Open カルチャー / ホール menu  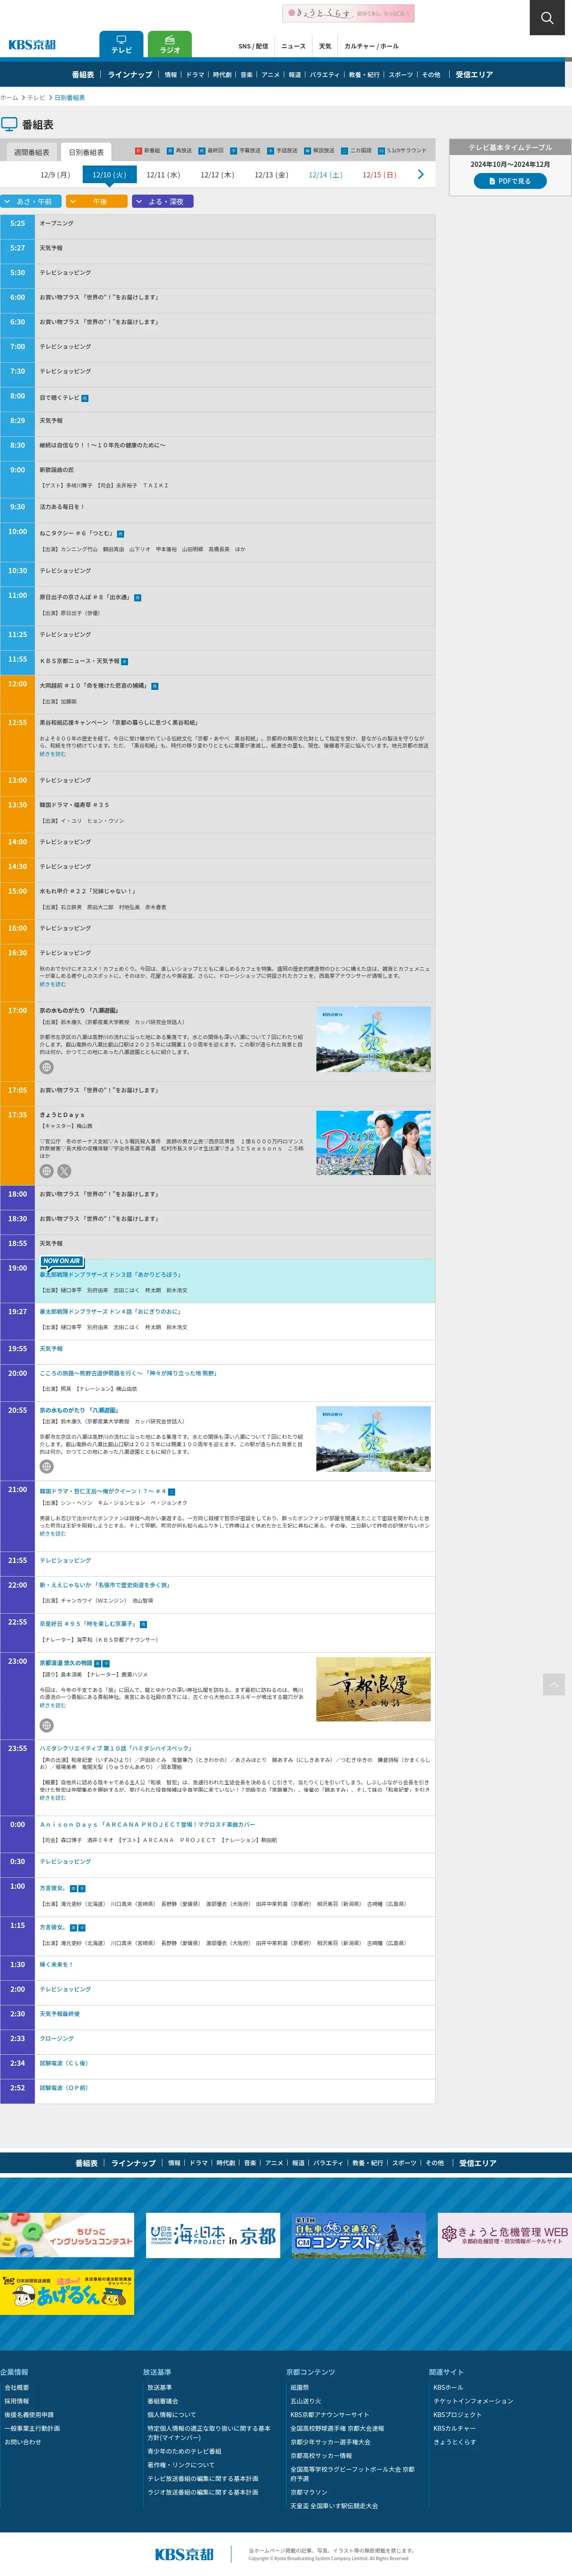(371, 46)
